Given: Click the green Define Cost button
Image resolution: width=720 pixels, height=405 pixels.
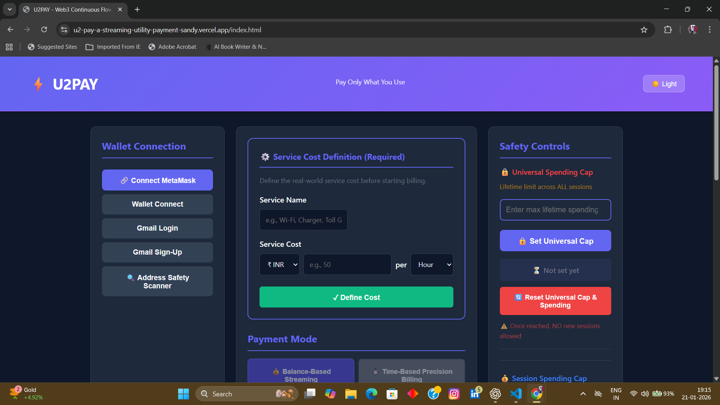Looking at the screenshot, I should click(356, 297).
